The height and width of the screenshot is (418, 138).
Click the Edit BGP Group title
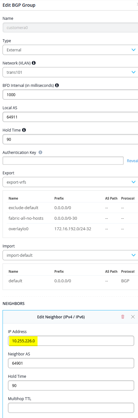[19, 5]
